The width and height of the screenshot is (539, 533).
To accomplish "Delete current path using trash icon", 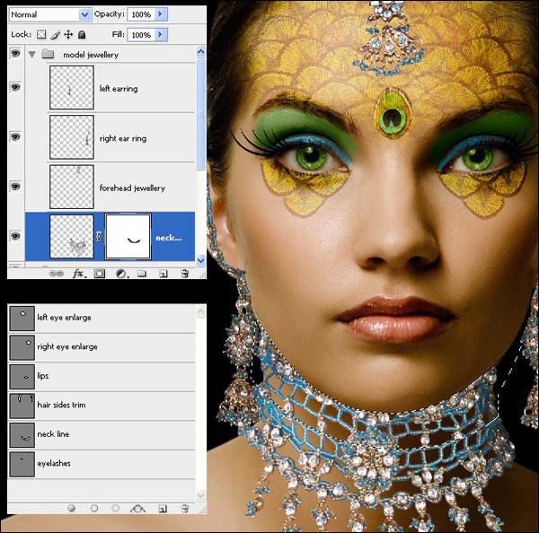I will (183, 508).
